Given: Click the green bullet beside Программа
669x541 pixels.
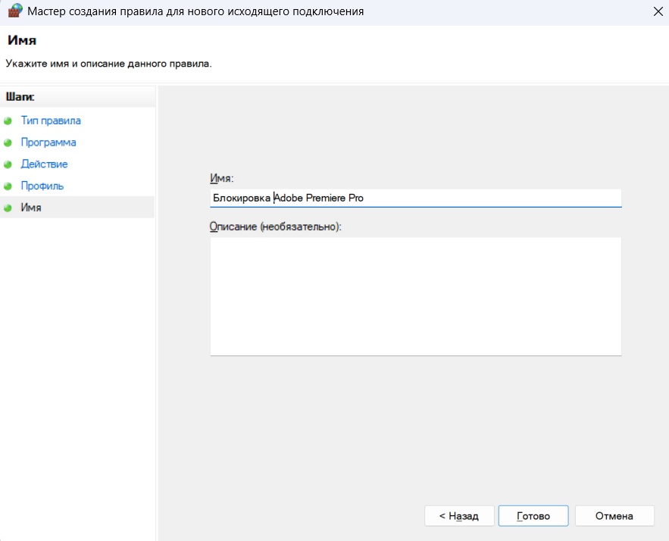Looking at the screenshot, I should [8, 142].
